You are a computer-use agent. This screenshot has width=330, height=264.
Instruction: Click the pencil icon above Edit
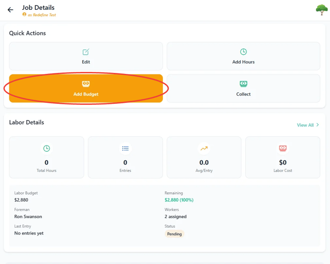[86, 52]
